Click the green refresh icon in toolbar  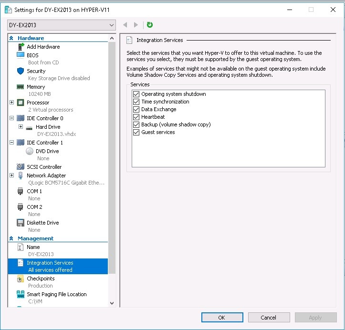click(150, 25)
